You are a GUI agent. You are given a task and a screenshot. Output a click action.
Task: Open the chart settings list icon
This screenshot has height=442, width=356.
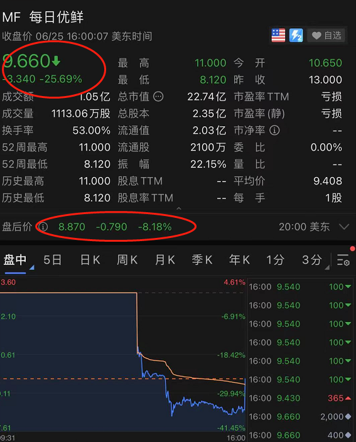click(343, 260)
